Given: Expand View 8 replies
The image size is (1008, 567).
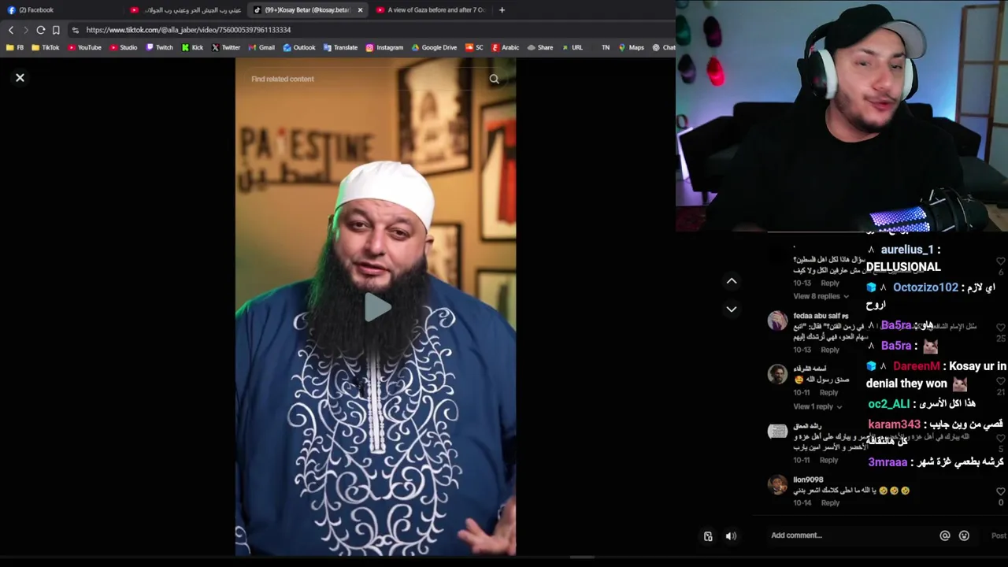Looking at the screenshot, I should 821,296.
